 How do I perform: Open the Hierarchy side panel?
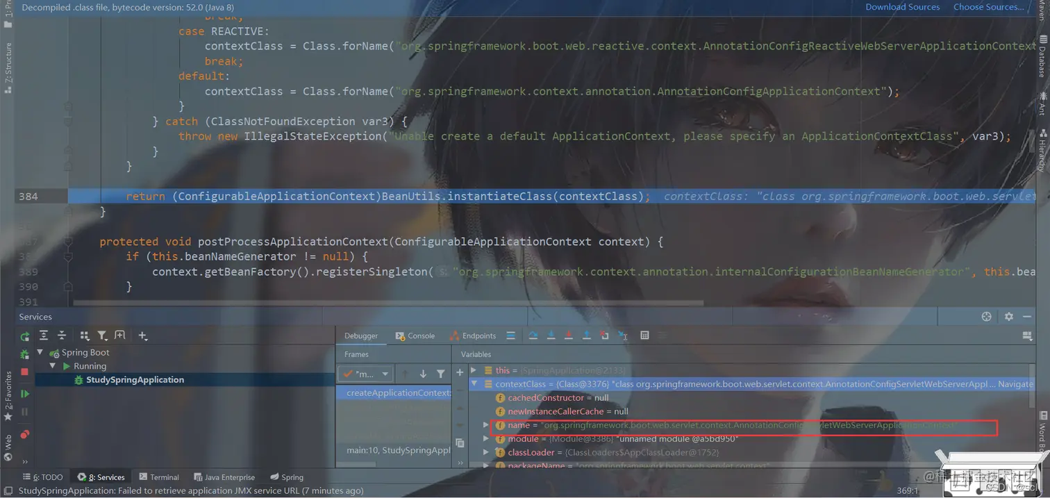point(1042,150)
